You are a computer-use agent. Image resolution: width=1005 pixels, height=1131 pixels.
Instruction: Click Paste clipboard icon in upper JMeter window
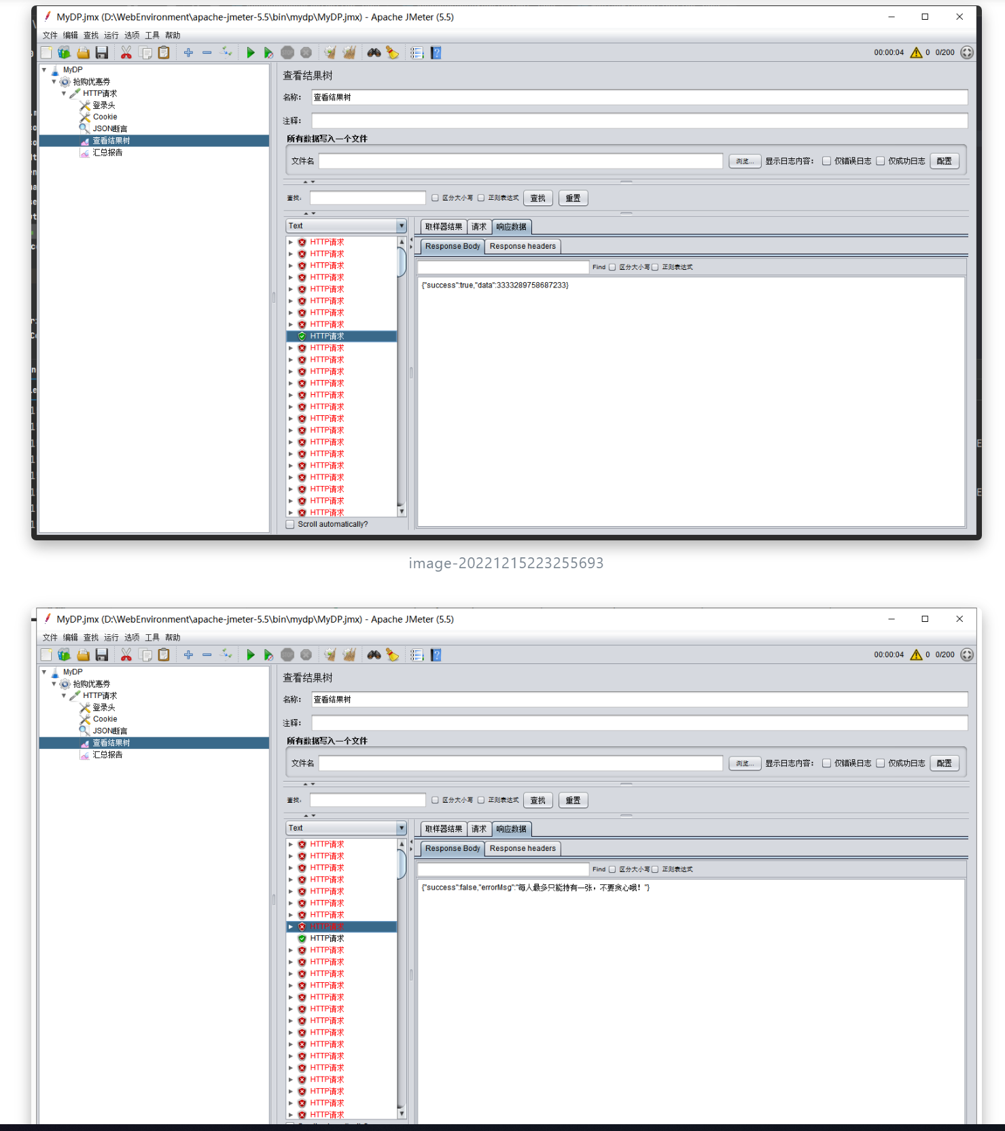tap(164, 52)
